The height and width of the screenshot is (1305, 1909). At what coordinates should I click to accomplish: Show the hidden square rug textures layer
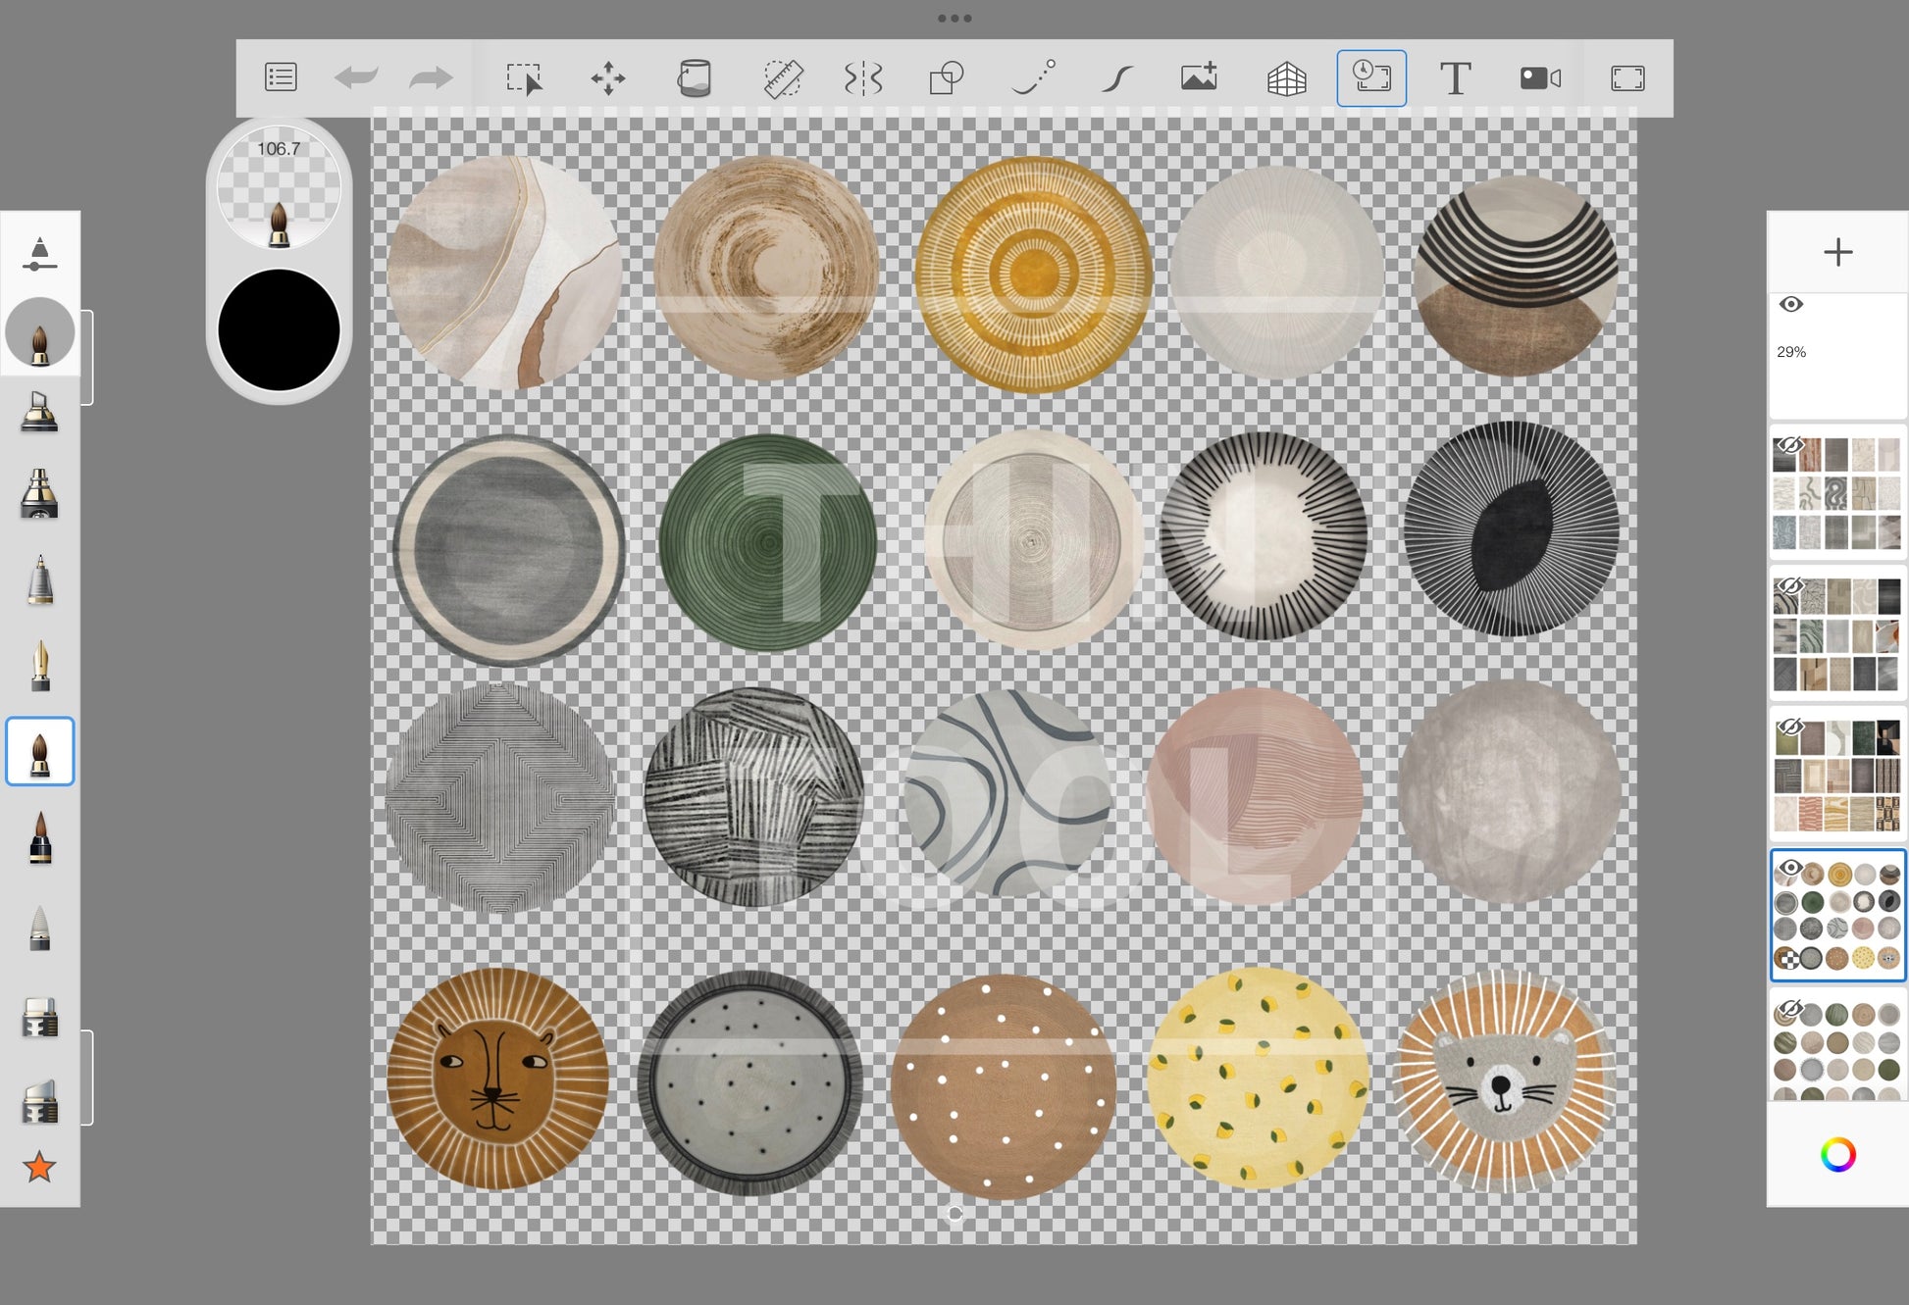tap(1790, 445)
